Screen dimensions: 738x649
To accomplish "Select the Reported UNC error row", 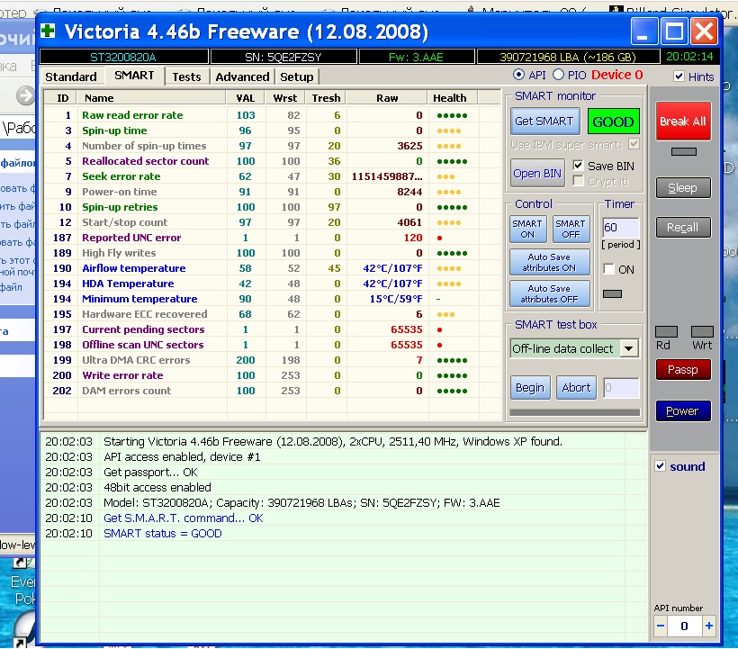I will (x=272, y=238).
